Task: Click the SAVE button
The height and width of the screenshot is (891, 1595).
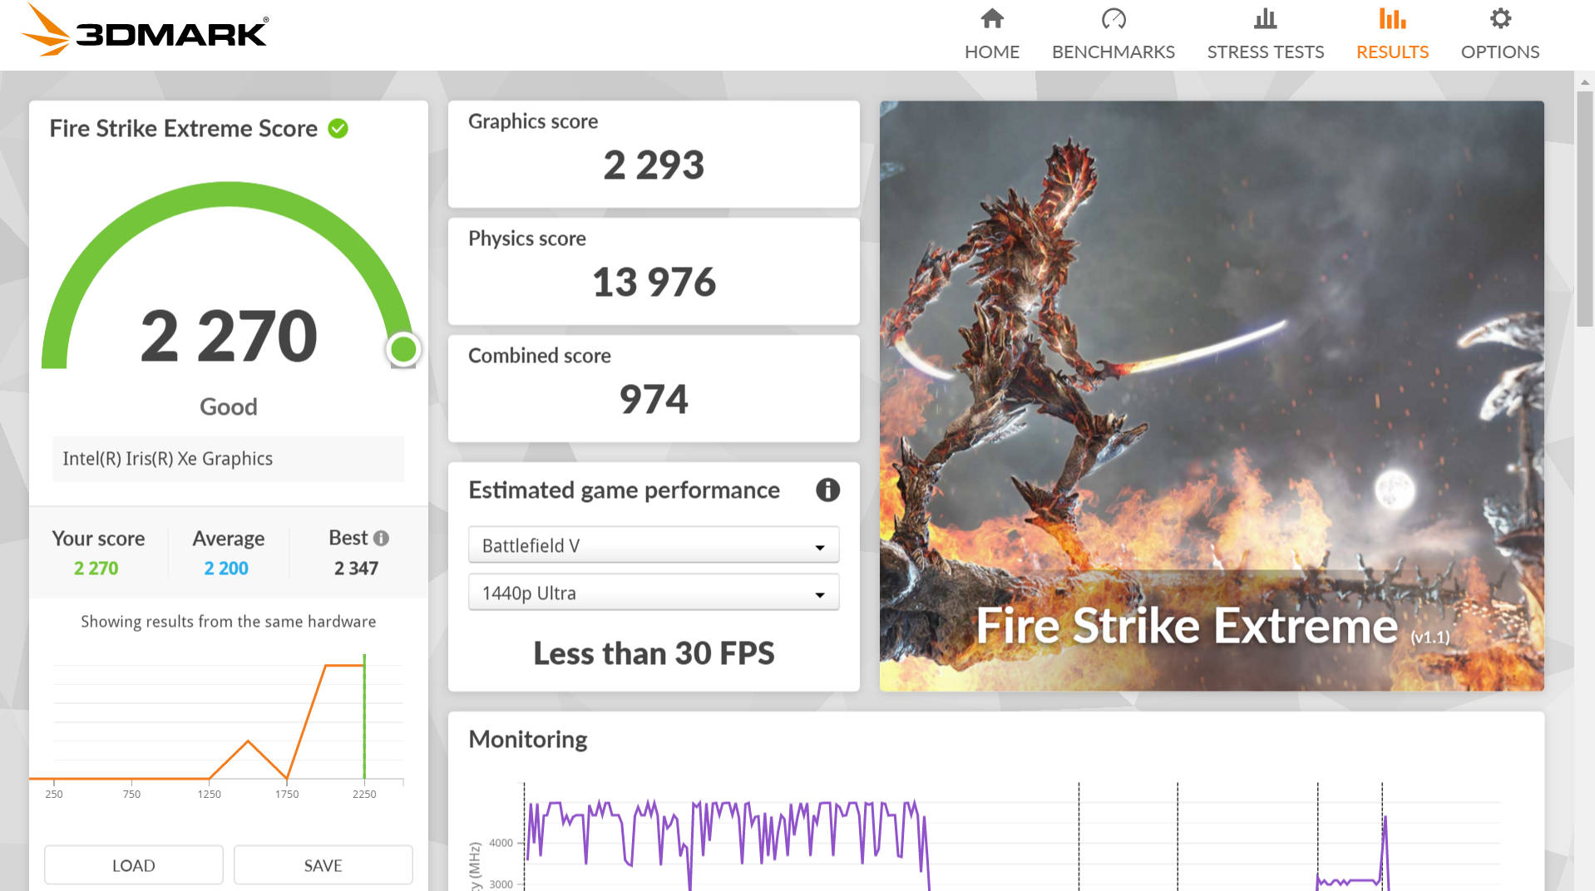Action: 323,865
